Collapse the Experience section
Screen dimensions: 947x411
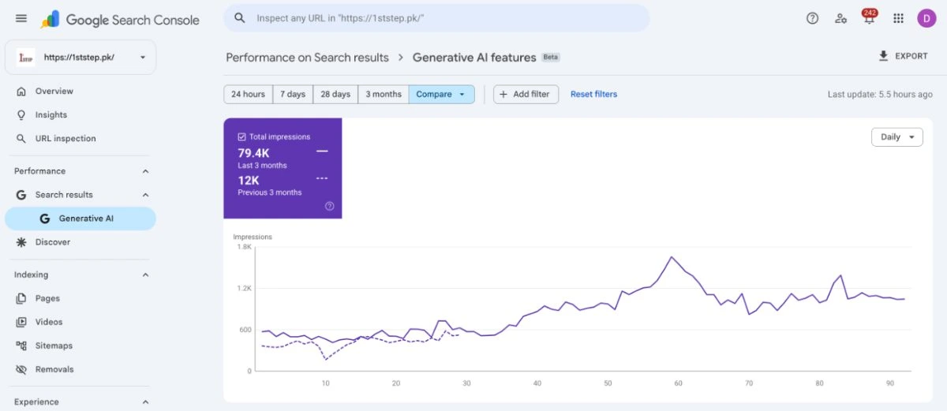tap(145, 402)
